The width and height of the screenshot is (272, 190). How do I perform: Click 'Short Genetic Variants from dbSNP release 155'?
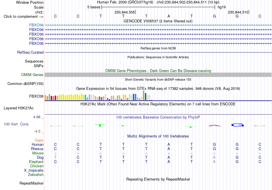point(158,80)
